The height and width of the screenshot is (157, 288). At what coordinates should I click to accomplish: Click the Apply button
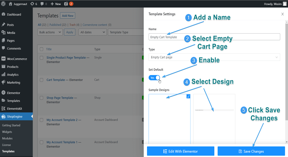(70, 32)
